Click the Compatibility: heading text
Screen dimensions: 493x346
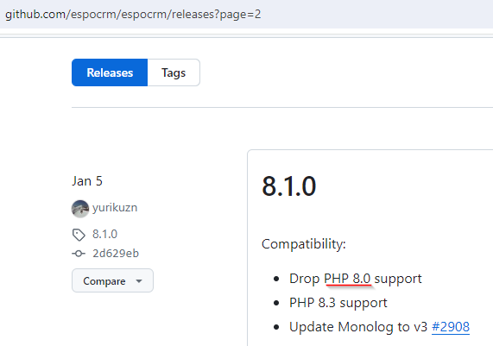pyautogui.click(x=304, y=244)
